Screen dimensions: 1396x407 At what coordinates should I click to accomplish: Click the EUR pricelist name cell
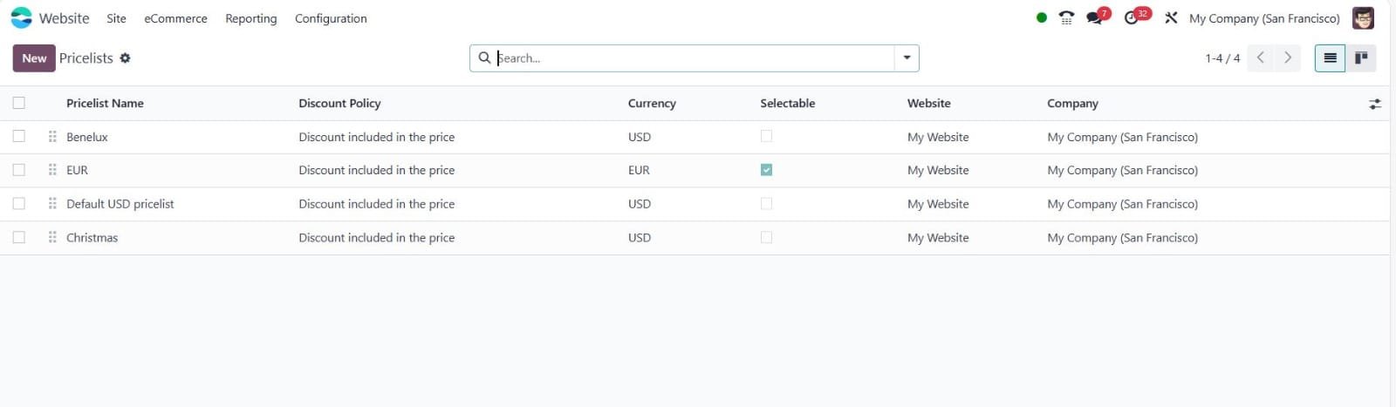click(77, 170)
